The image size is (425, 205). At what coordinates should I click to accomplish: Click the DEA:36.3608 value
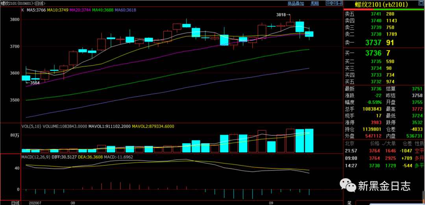tap(90, 157)
